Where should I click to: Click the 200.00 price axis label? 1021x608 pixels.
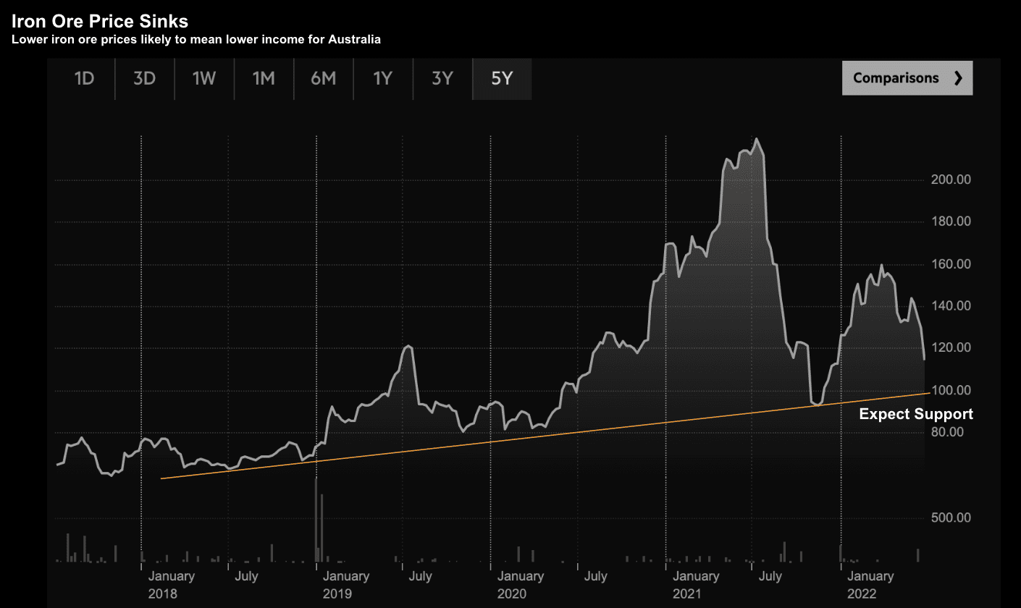(951, 180)
